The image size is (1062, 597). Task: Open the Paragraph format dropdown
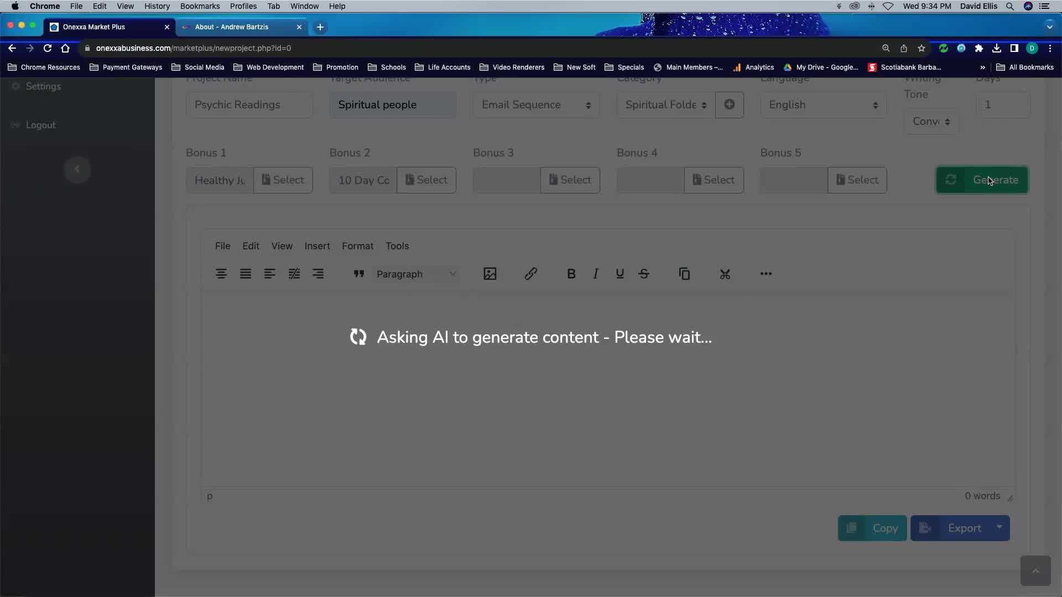416,274
